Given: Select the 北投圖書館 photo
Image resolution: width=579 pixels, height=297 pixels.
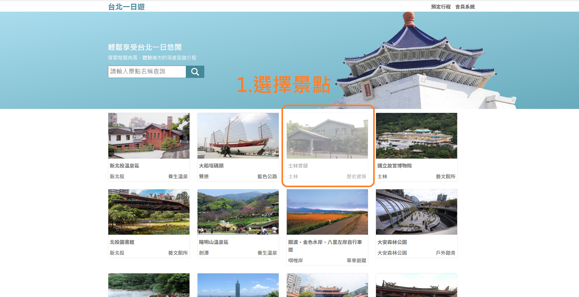Looking at the screenshot, I should pyautogui.click(x=149, y=212).
